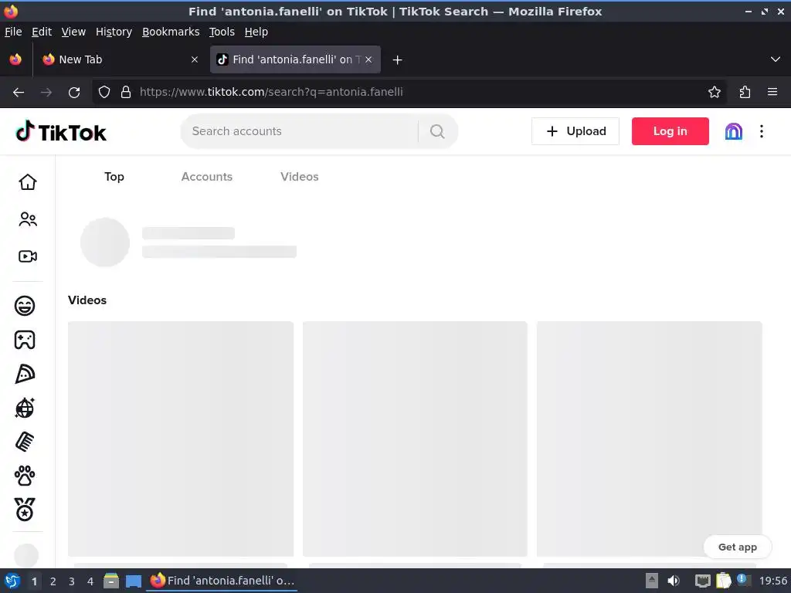Select the Dance disco ball category icon
The height and width of the screenshot is (593, 791).
coord(25,408)
